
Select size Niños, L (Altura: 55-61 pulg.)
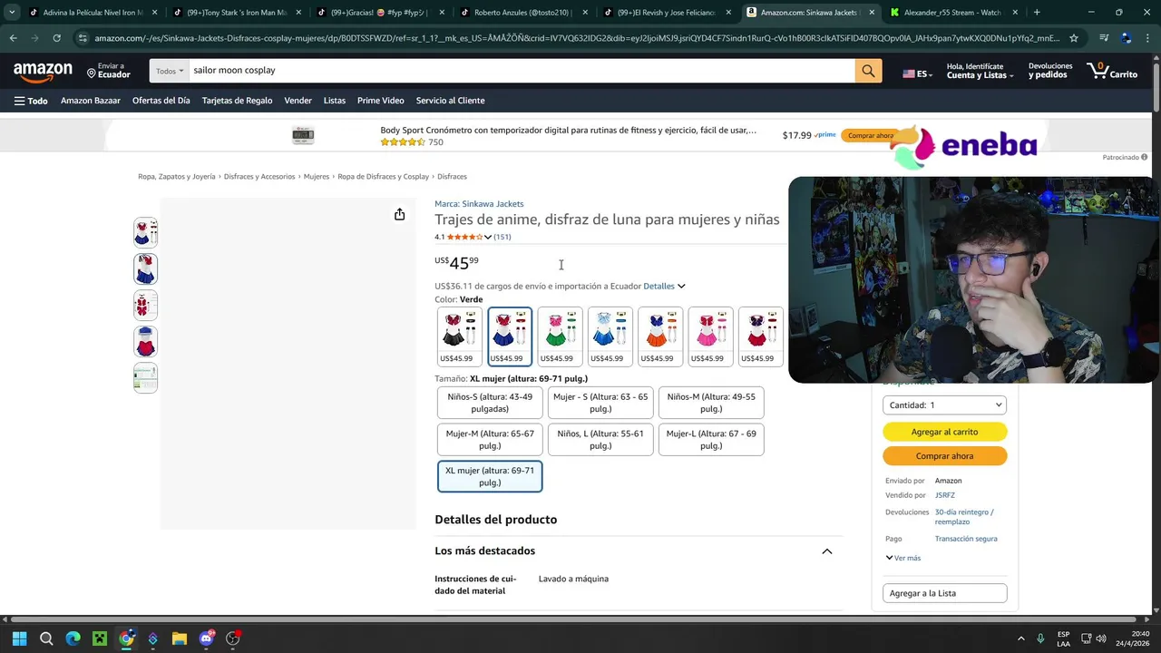click(x=600, y=440)
